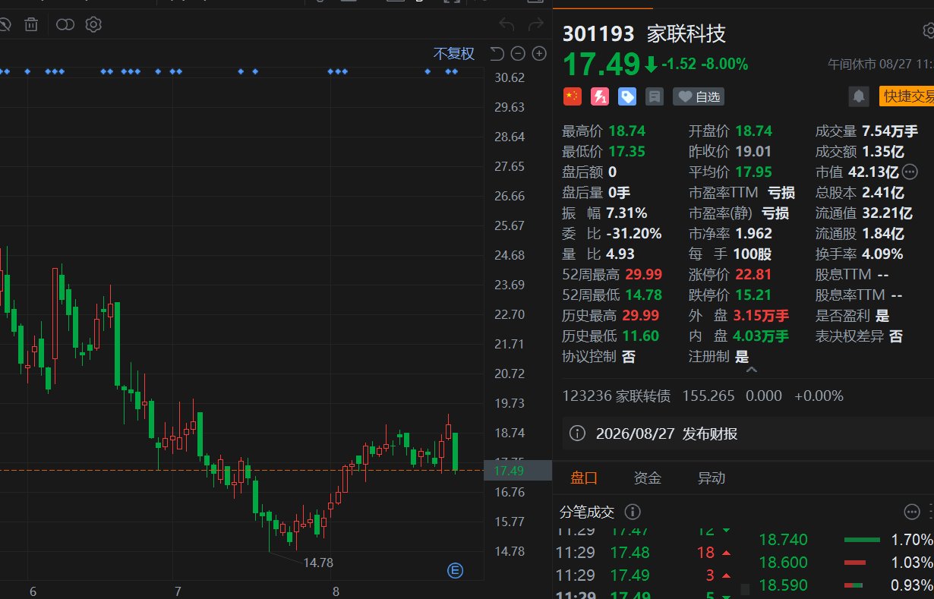The width and height of the screenshot is (934, 599).
Task: Click 52周最高 value 29.99
Action: tap(644, 274)
